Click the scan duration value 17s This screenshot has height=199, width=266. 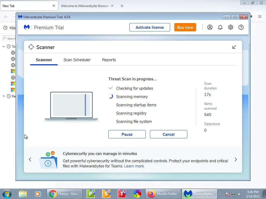207,95
